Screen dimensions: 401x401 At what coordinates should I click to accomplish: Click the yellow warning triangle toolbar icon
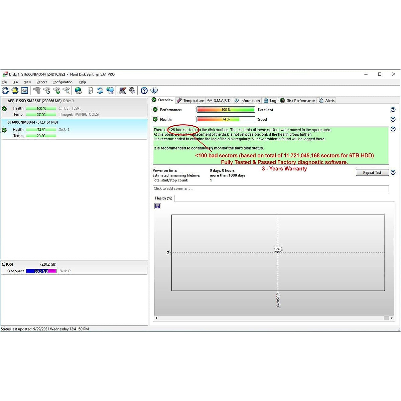coord(15,91)
